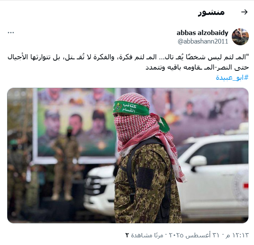Open the attached photo of the masked man
This screenshot has height=245, width=254.
tap(128, 155)
